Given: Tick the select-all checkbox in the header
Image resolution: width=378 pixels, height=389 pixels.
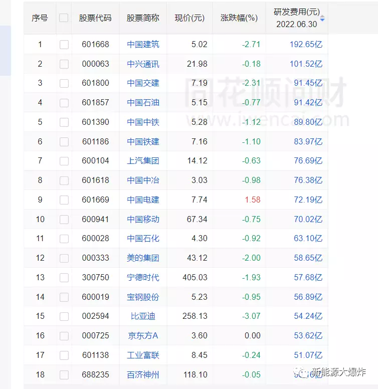Looking at the screenshot, I should tap(64, 18).
